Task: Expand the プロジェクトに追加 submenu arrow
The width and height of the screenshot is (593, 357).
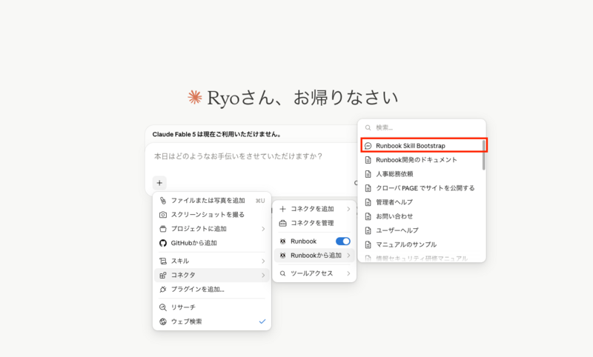Action: click(263, 229)
